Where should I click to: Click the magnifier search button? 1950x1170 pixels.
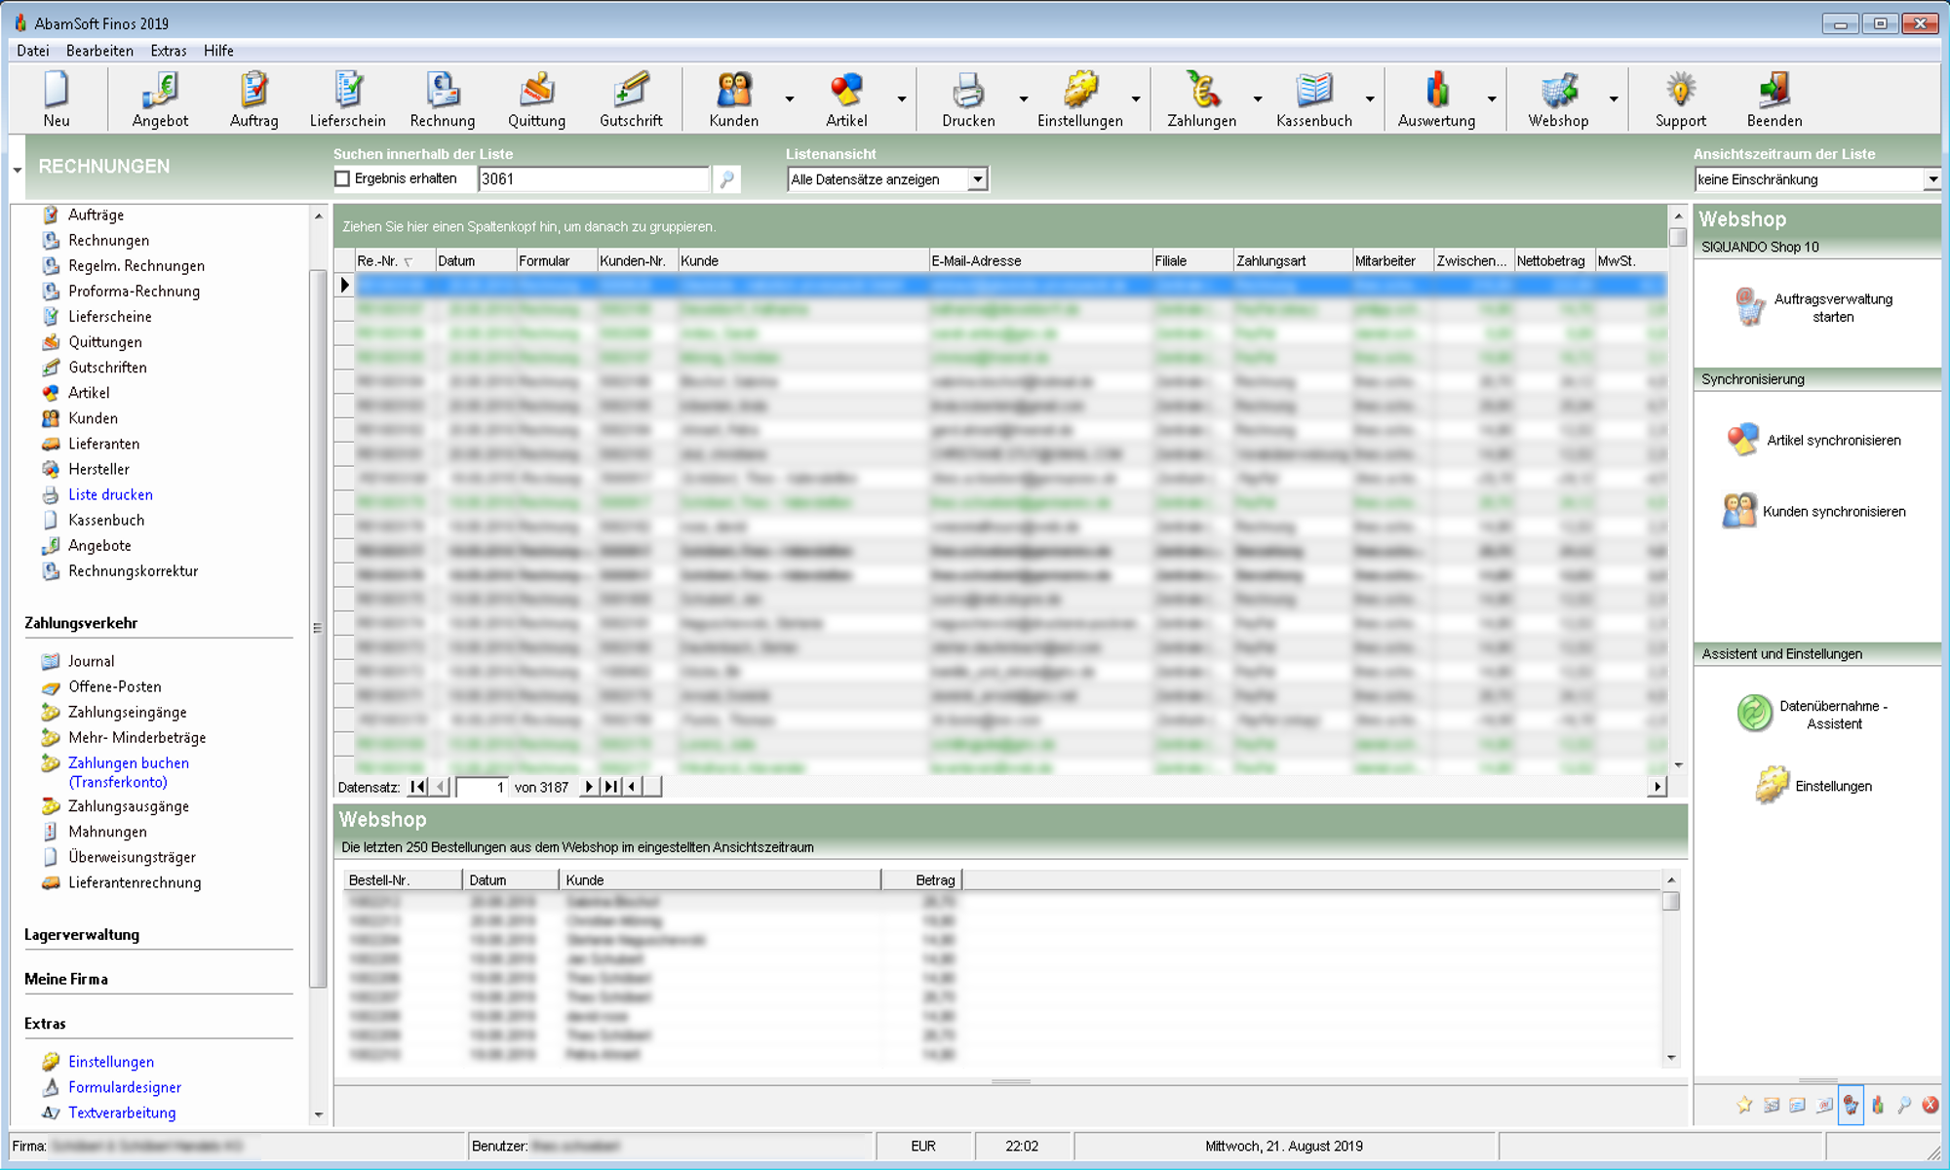click(726, 179)
